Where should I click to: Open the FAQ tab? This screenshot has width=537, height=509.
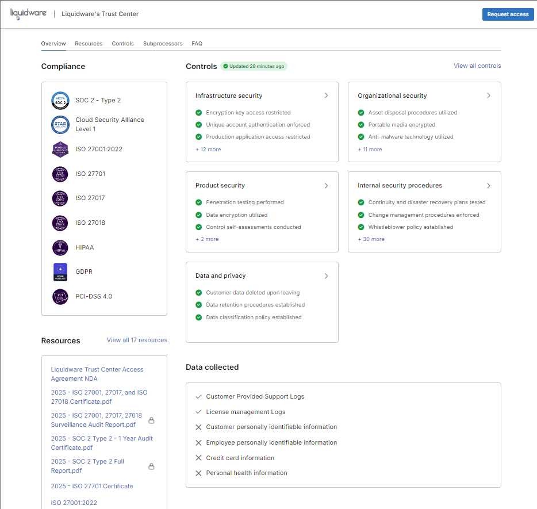click(197, 44)
